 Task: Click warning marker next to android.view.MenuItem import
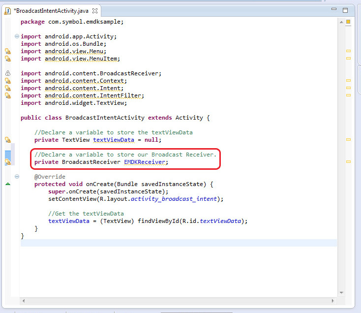point(8,59)
